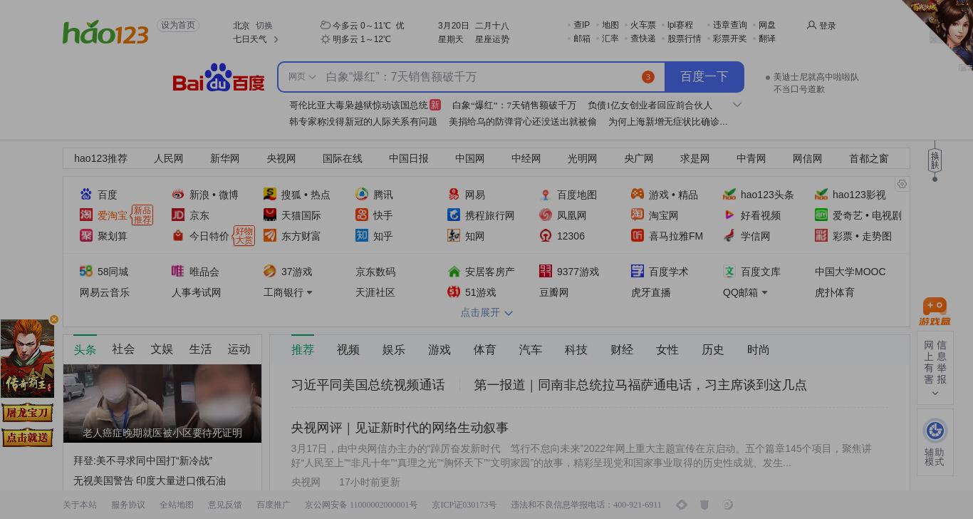Open the Baidu Maps icon link
This screenshot has height=519, width=973.
[x=546, y=195]
